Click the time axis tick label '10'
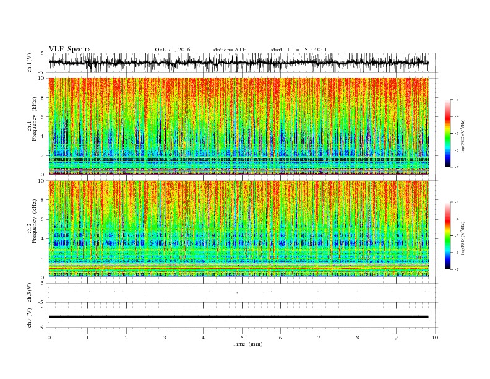 coord(435,338)
